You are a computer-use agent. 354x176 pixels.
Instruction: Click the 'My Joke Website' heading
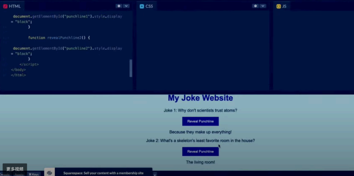tap(200, 98)
